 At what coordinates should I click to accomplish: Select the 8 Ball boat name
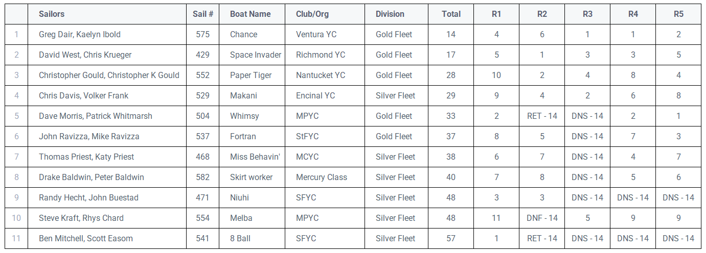tap(240, 239)
